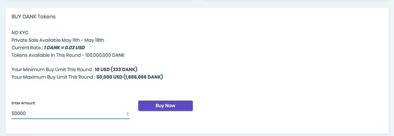
Task: Click the "Current Rate :" label
Action: pos(27,48)
